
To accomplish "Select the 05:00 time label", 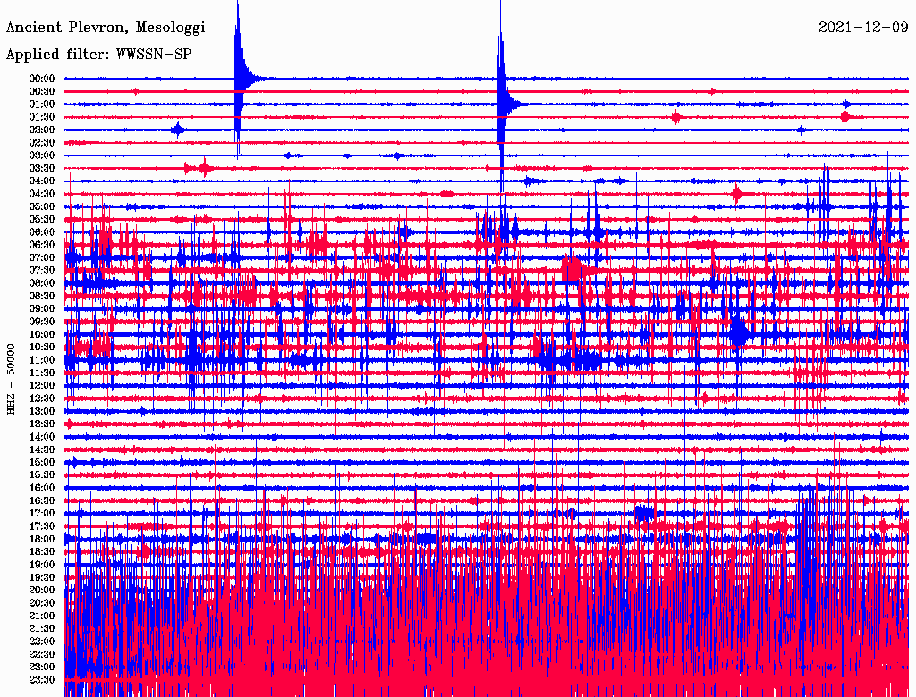I will pos(42,206).
